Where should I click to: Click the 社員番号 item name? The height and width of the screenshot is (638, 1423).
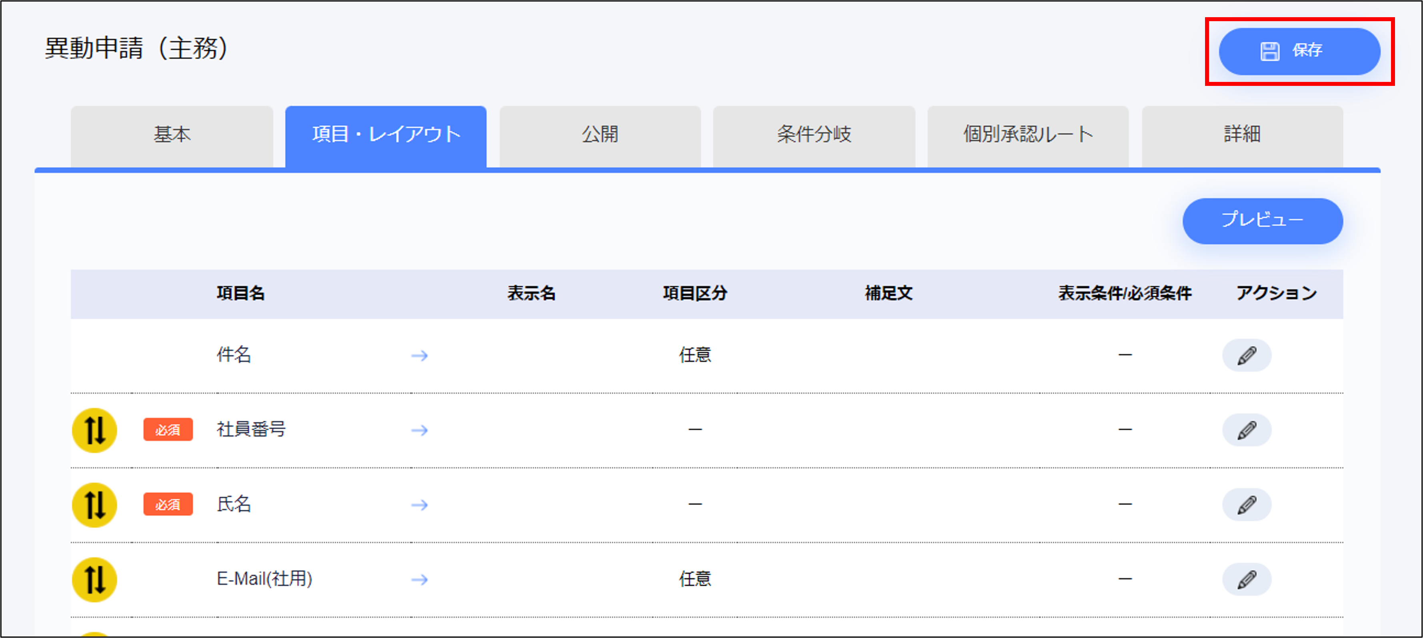251,429
